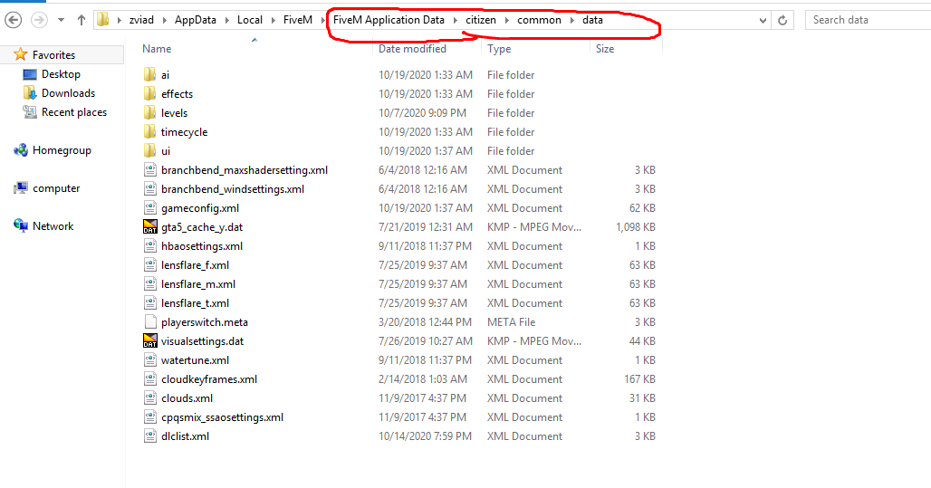This screenshot has height=488, width=931.
Task: Select branchbend_windsettings.xml file icon
Action: 150,189
